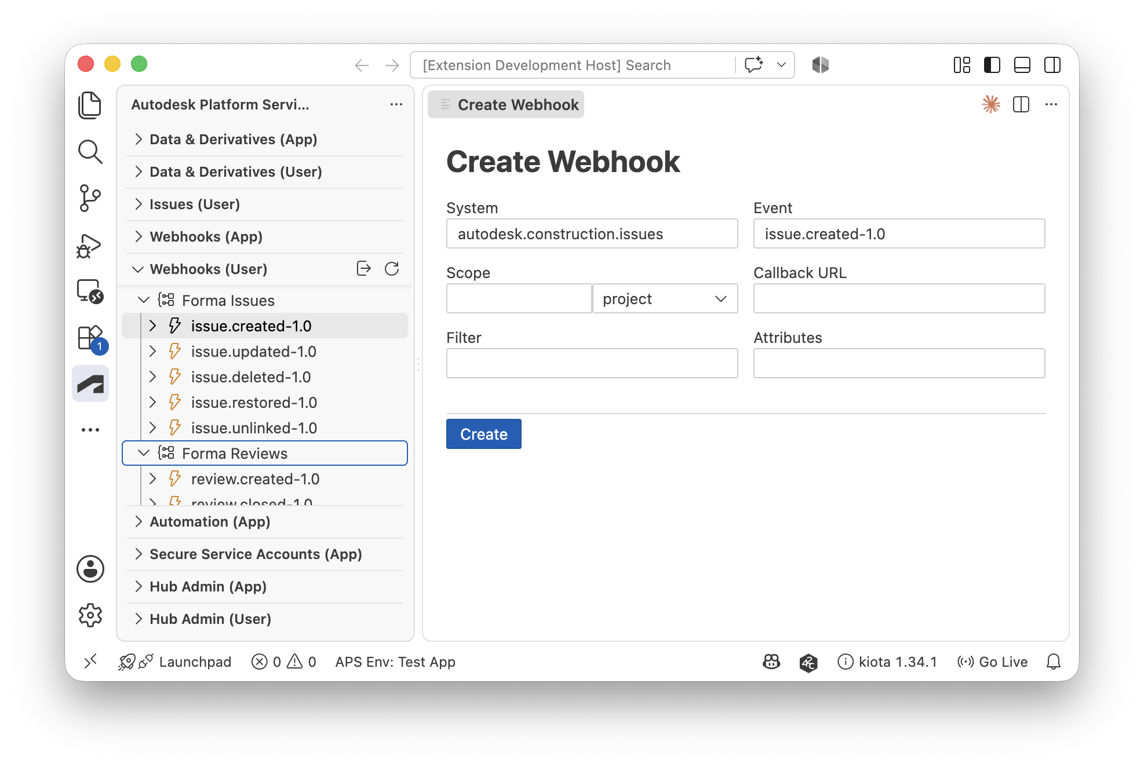Image resolution: width=1144 pixels, height=767 pixels.
Task: Click the System input field
Action: pyautogui.click(x=592, y=234)
